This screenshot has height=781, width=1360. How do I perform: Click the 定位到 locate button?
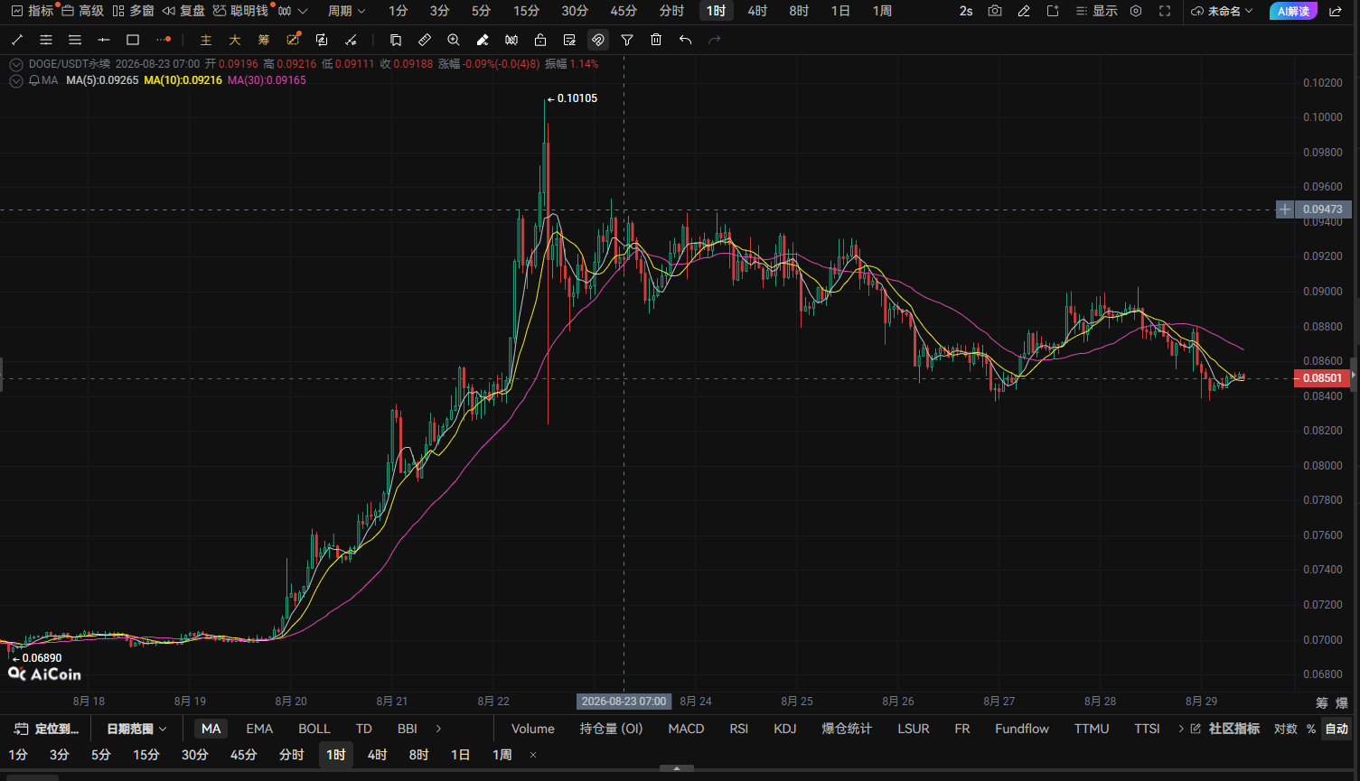pos(47,729)
